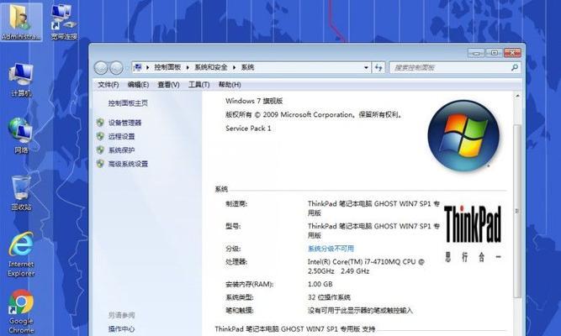
Task: Select the 没有可用于此显示器的笔或触控输入 text
Action: click(360, 311)
